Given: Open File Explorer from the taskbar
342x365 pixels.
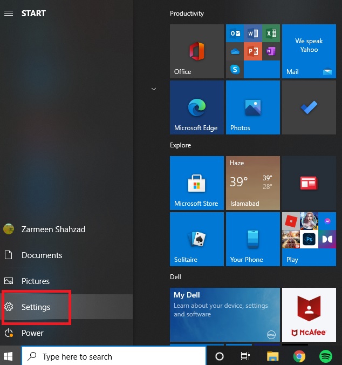Looking at the screenshot, I should click(x=273, y=356).
